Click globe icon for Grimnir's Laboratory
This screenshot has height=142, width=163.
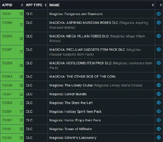[x=159, y=137]
